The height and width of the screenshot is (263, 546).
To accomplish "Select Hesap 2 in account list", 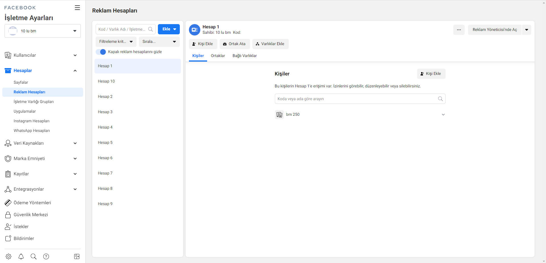I will click(x=138, y=97).
